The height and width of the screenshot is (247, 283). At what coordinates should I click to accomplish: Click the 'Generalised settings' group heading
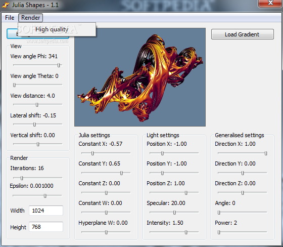240,135
